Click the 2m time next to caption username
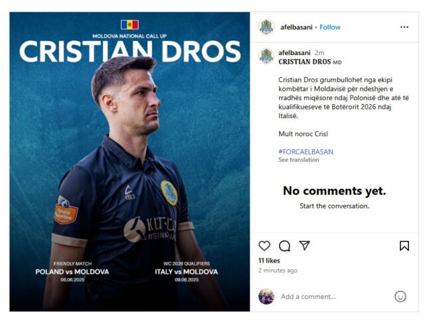The image size is (425, 327). [319, 52]
